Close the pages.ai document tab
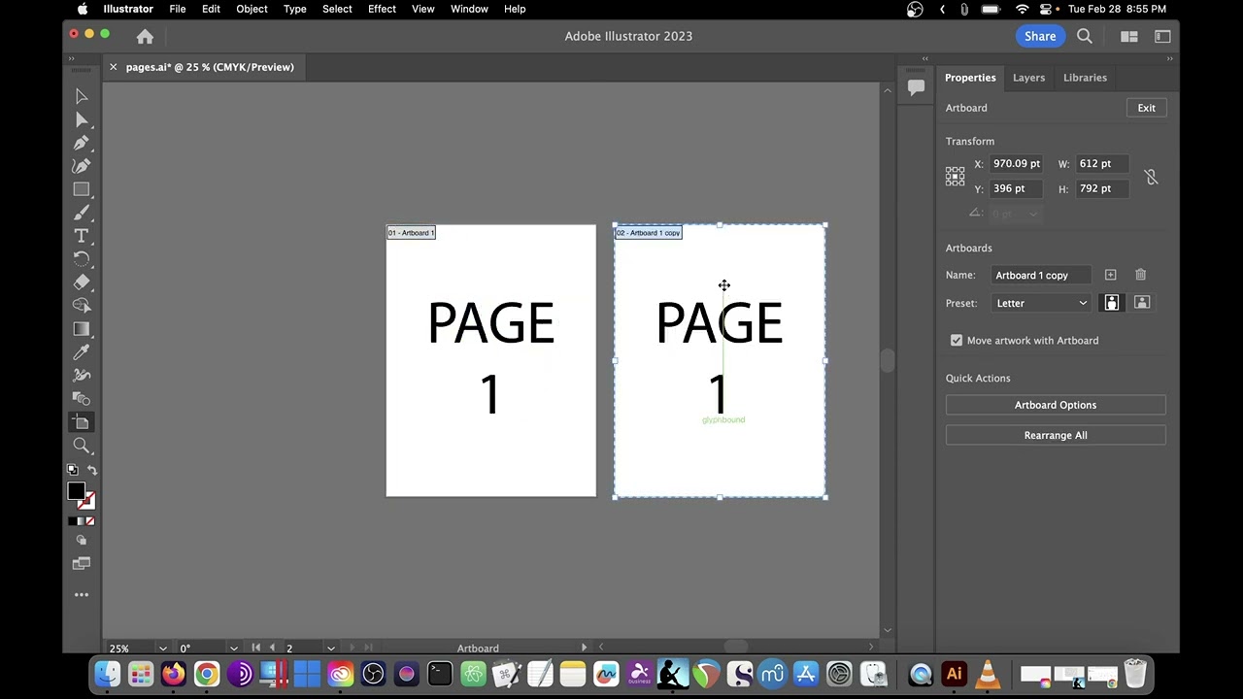The width and height of the screenshot is (1243, 699). (113, 67)
